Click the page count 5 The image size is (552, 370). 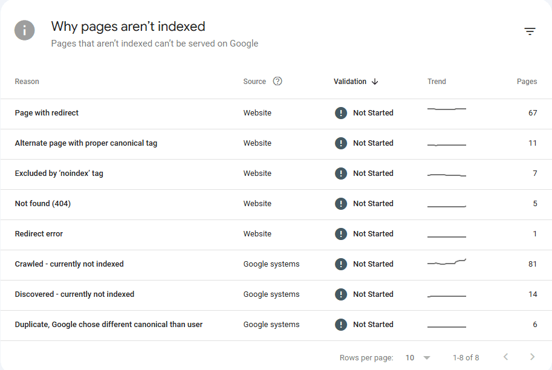[x=534, y=204]
